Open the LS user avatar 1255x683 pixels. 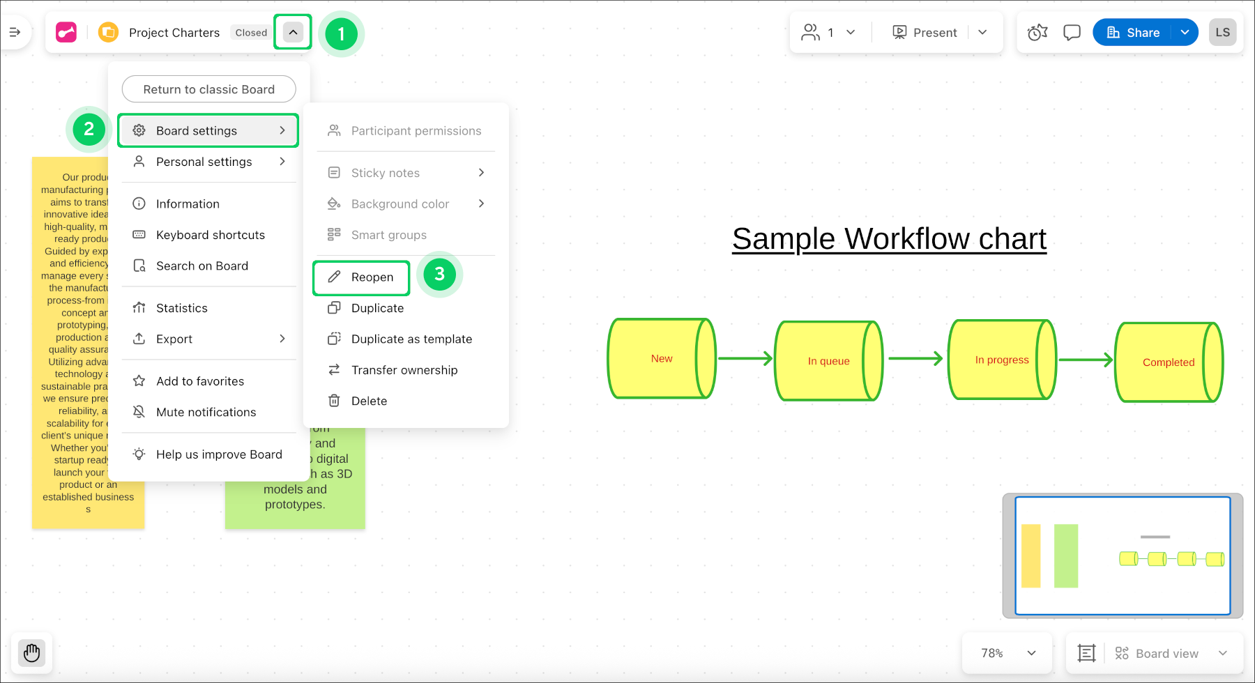point(1222,33)
